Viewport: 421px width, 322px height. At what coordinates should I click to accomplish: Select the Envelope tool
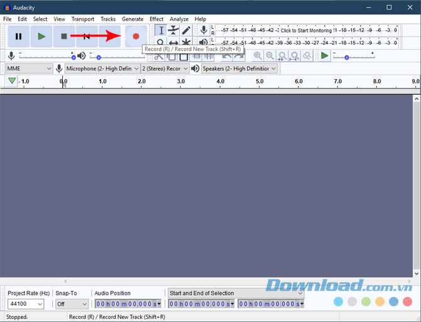click(173, 30)
